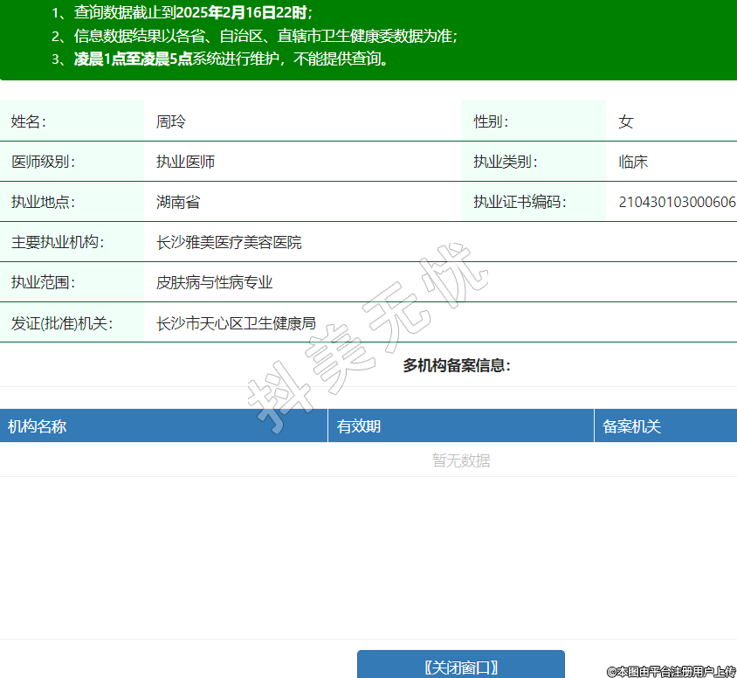The width and height of the screenshot is (737, 678).
Task: Click the 执业证书编码 label
Action: click(520, 202)
